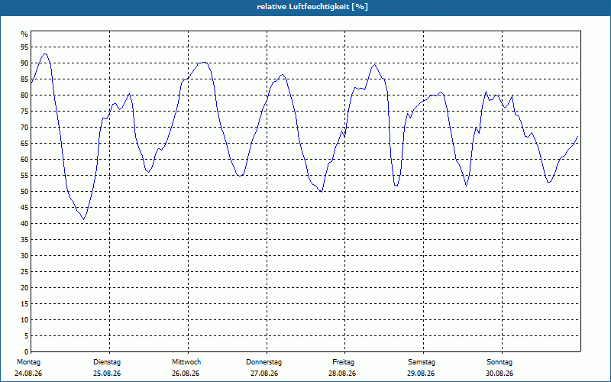This screenshot has height=382, width=611.
Task: Click the '0' y-axis value
Action: pyautogui.click(x=27, y=352)
